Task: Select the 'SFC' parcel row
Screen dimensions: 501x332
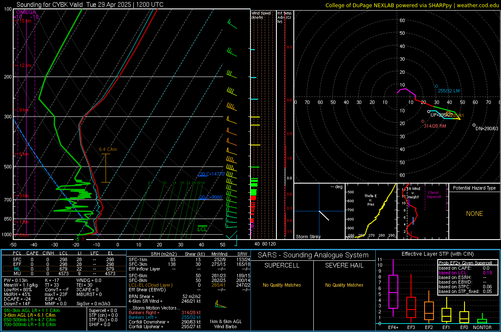Action: 64,259
